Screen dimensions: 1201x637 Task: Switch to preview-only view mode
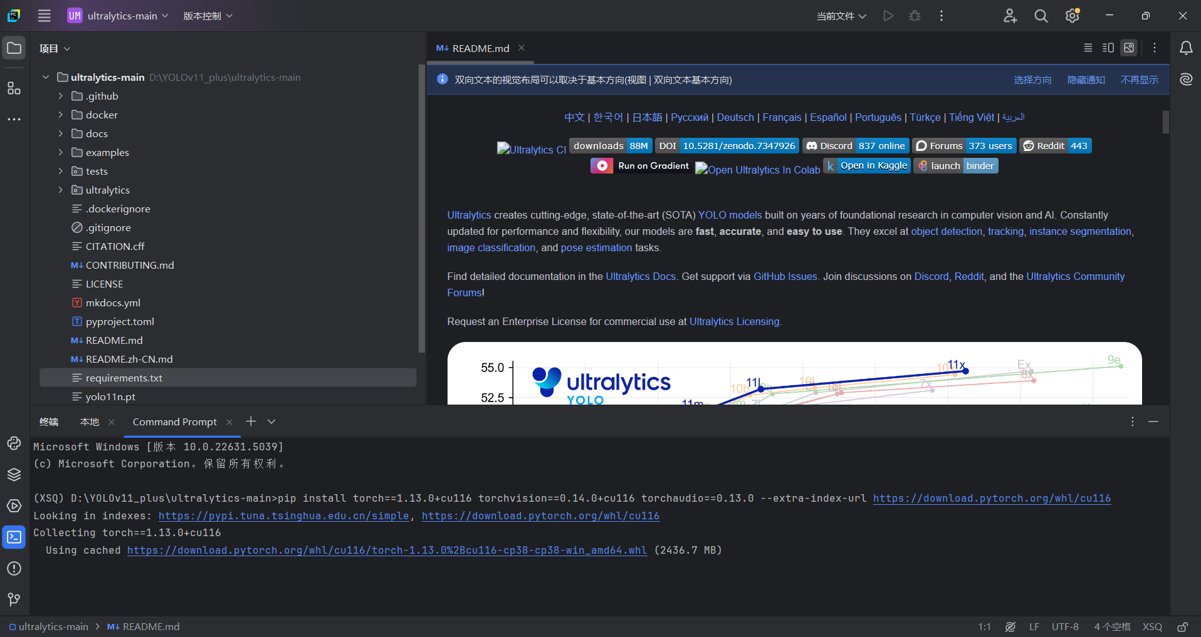(1129, 48)
